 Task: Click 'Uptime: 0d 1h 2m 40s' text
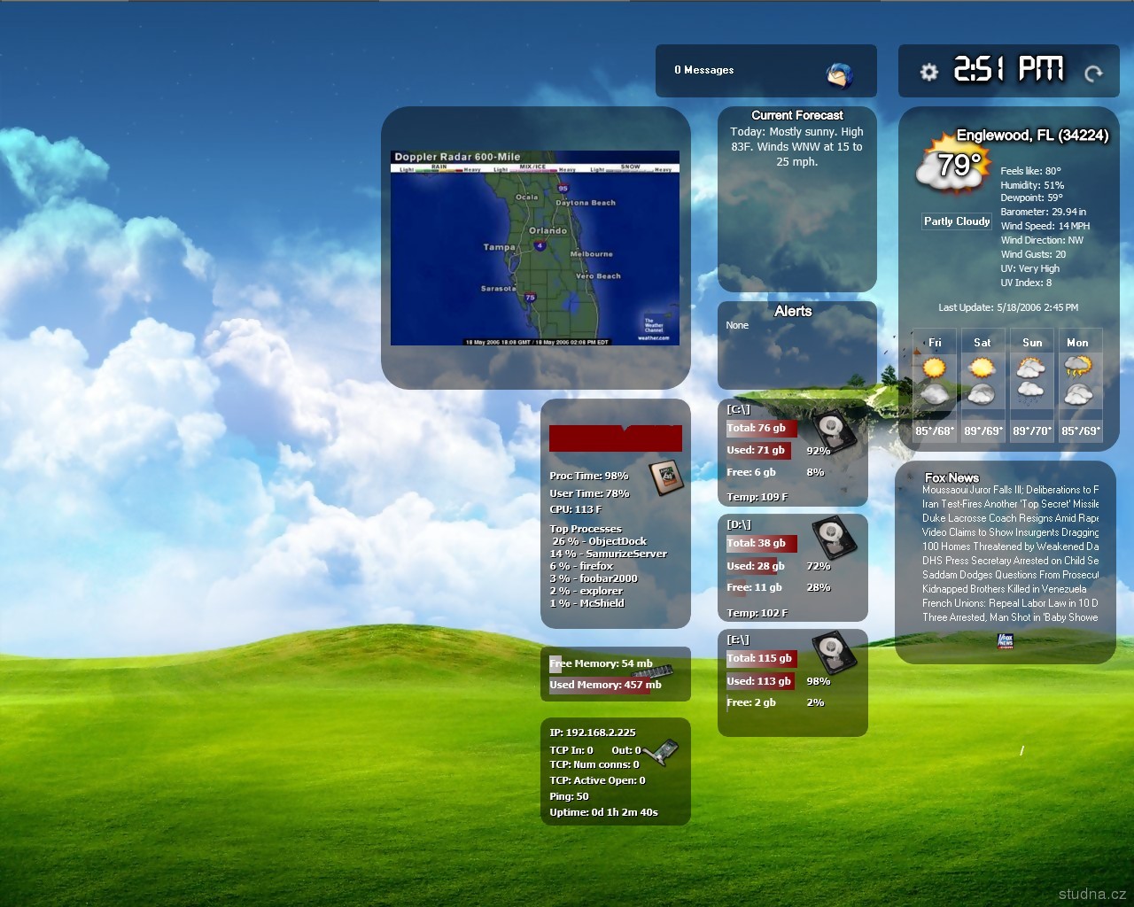point(603,812)
